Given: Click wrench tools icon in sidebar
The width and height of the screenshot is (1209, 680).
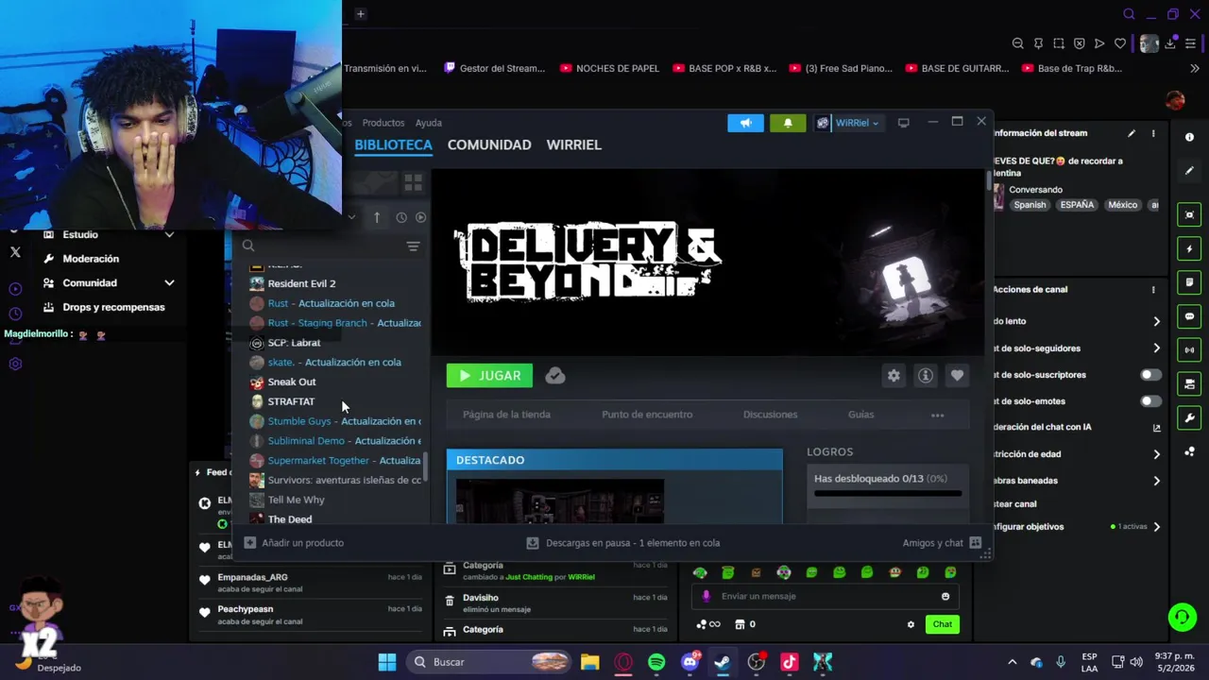Looking at the screenshot, I should [x=1189, y=418].
